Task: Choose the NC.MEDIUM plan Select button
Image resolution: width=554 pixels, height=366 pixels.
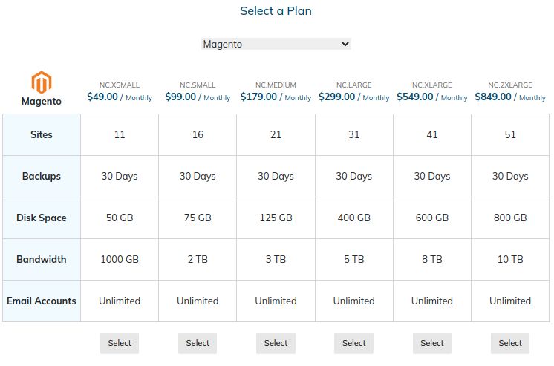Action: tap(276, 343)
